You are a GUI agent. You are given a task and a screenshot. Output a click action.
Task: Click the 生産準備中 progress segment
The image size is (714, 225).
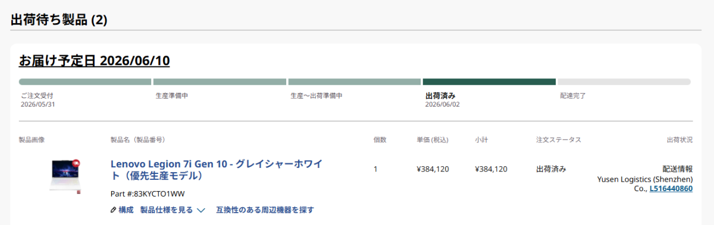(x=220, y=82)
